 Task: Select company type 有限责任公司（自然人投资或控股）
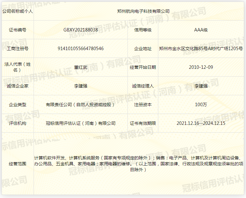[81, 105]
